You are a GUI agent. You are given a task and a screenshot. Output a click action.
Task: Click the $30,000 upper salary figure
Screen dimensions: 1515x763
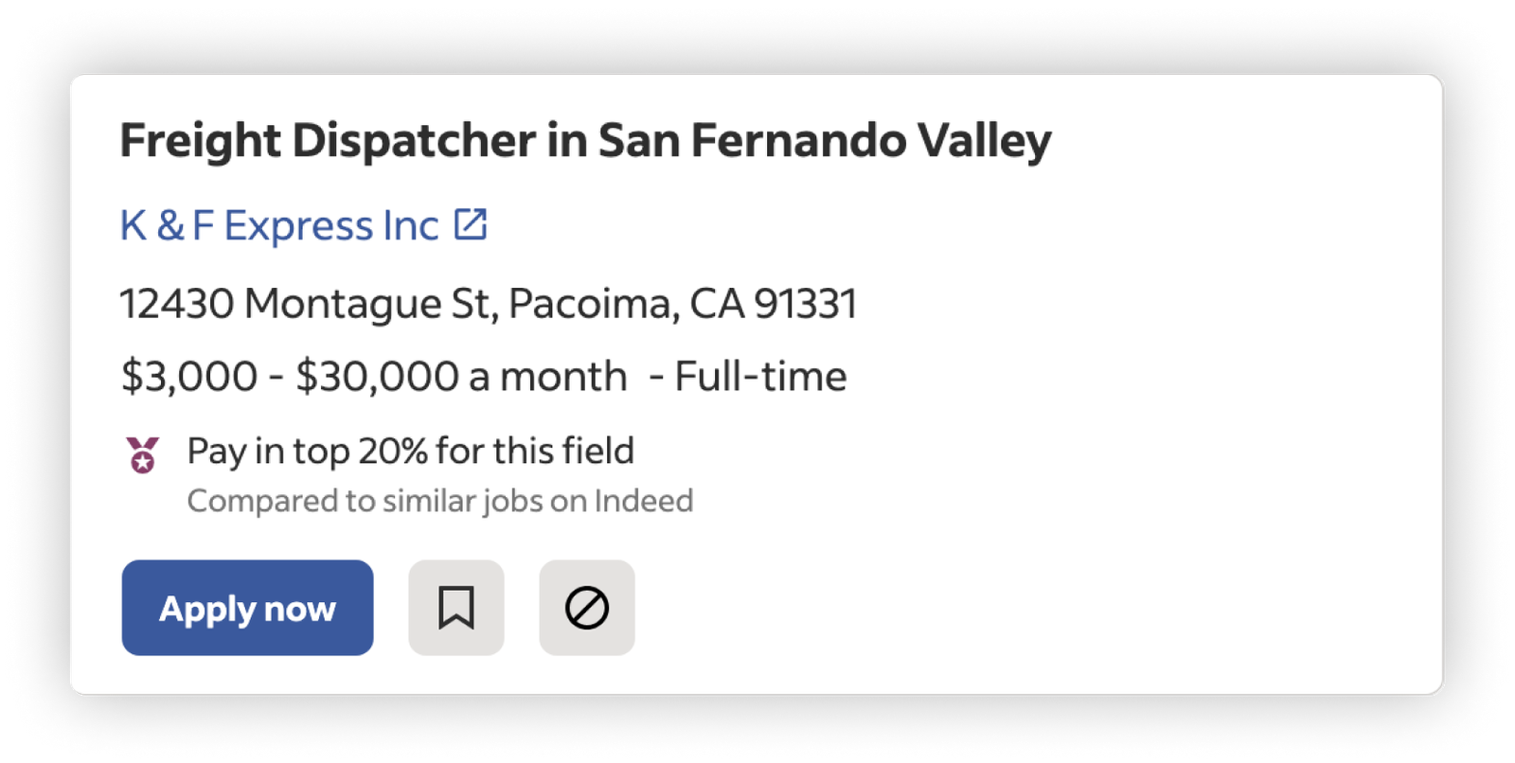coord(377,377)
